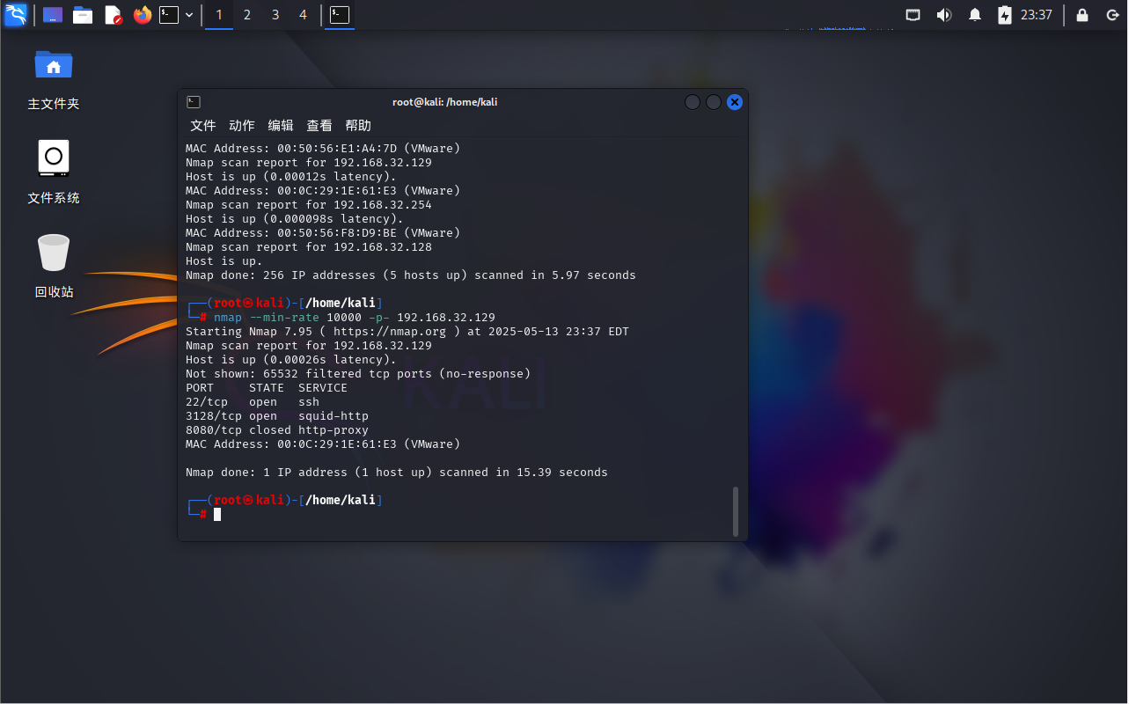
Task: Lock the screen with the padlock icon
Action: 1082,15
